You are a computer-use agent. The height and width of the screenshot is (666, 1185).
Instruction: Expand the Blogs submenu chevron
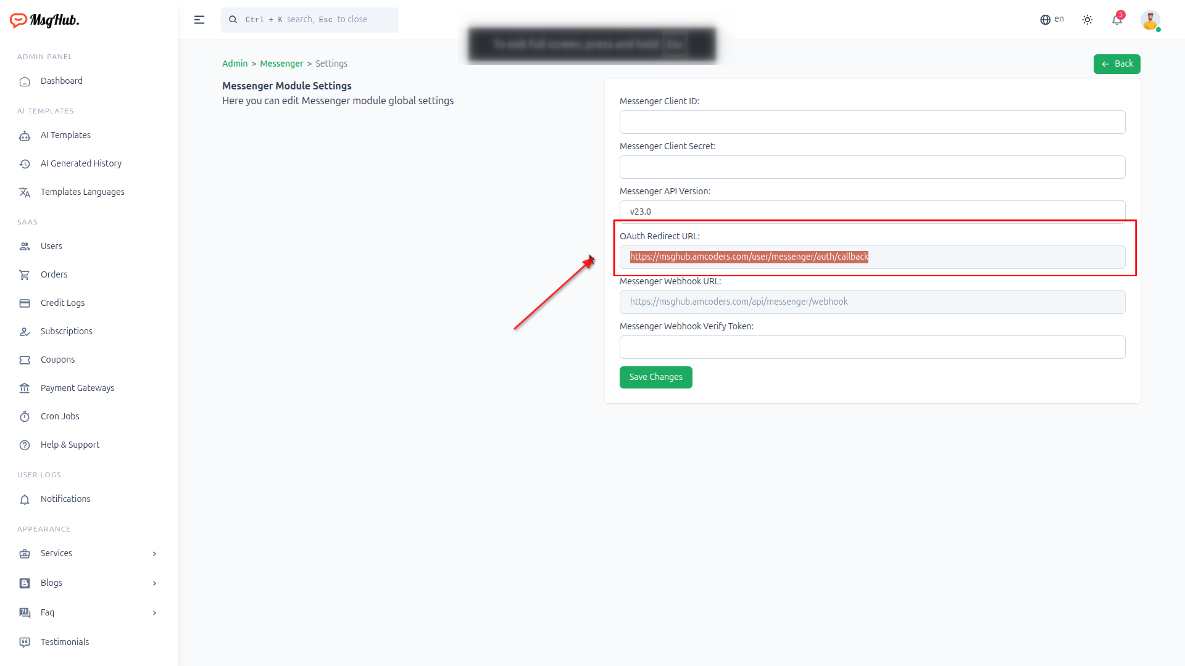click(x=154, y=583)
